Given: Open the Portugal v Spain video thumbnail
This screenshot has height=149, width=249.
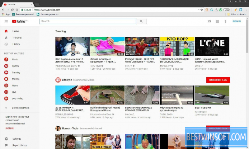Looking at the screenshot, I should click(x=142, y=47).
